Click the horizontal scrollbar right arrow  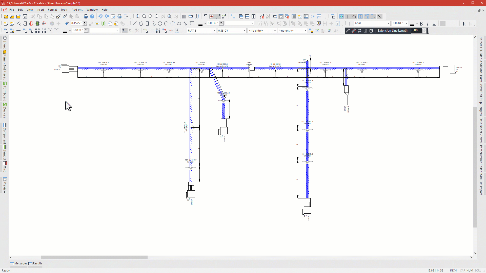[x=471, y=258]
